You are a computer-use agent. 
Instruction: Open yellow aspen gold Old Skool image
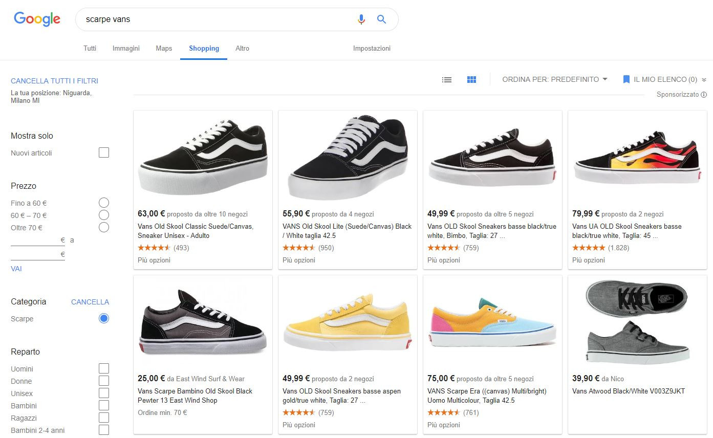coord(348,322)
